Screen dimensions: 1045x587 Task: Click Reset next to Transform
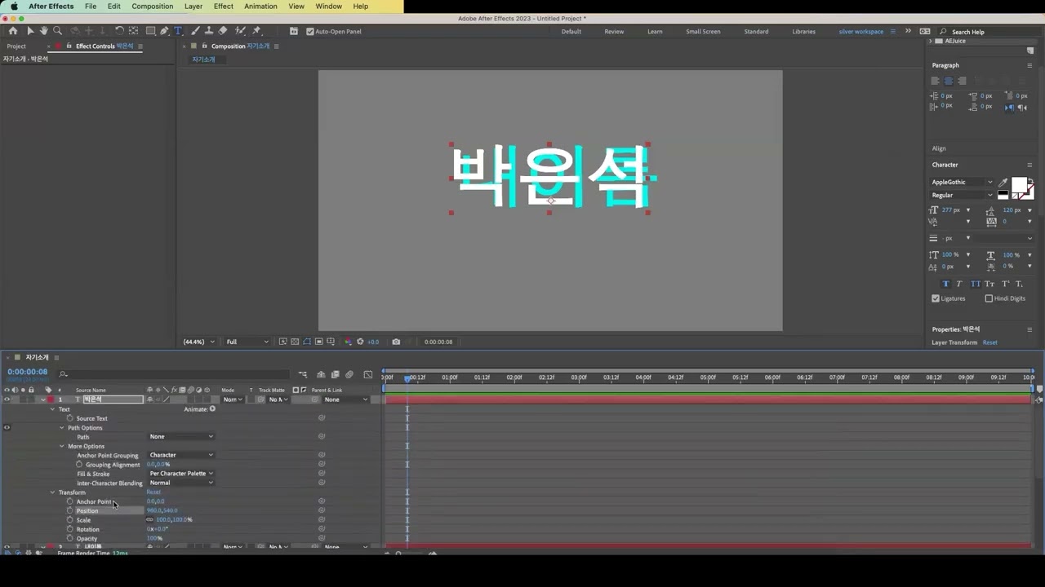[x=153, y=492]
